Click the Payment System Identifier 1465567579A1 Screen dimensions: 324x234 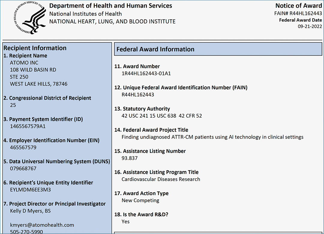pyautogui.click(x=28, y=126)
